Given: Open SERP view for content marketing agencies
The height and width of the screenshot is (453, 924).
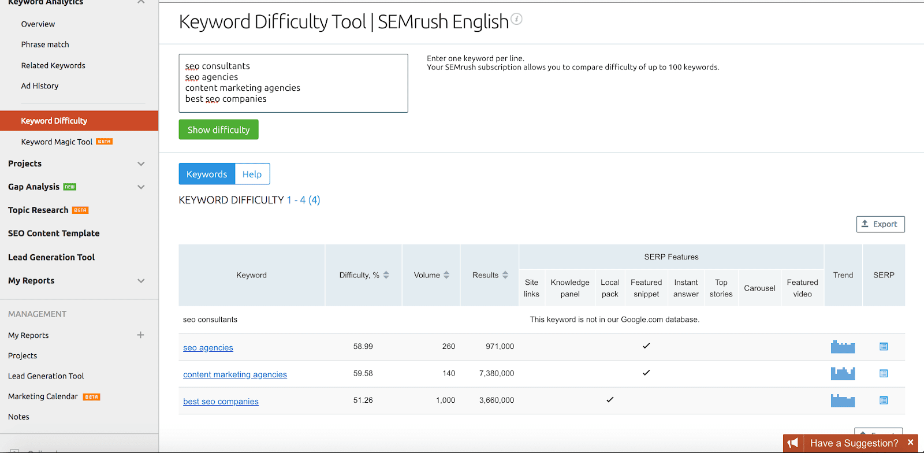Looking at the screenshot, I should point(883,374).
